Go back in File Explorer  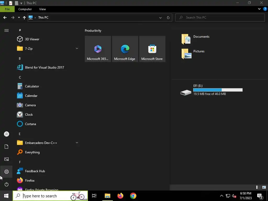point(5,18)
